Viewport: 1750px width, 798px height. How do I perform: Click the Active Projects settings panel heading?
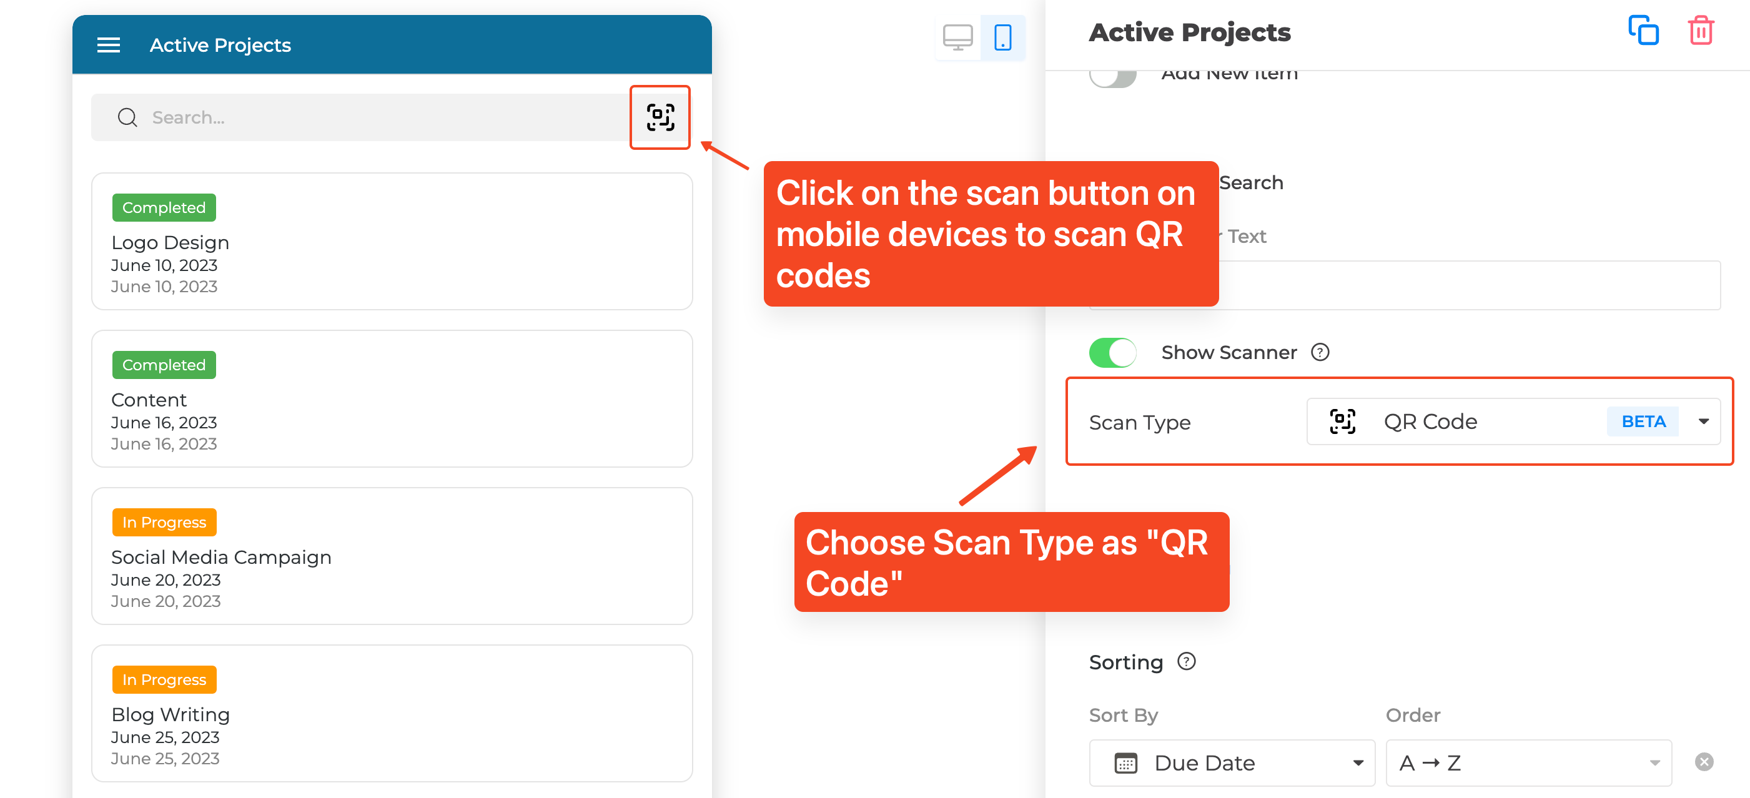1190,32
